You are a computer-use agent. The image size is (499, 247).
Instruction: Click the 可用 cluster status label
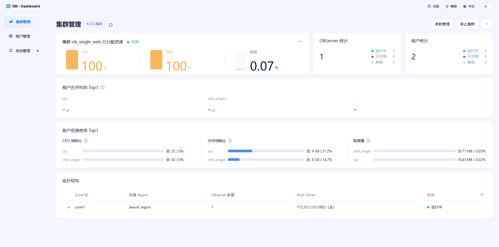tap(135, 42)
